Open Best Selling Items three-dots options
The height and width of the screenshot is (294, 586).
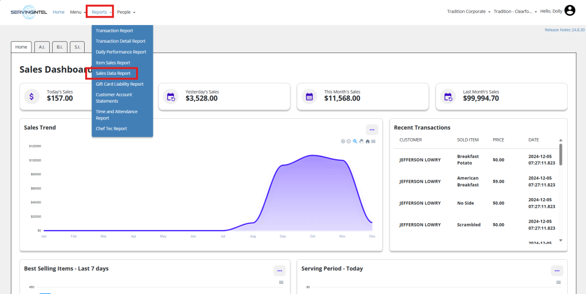[x=279, y=271]
